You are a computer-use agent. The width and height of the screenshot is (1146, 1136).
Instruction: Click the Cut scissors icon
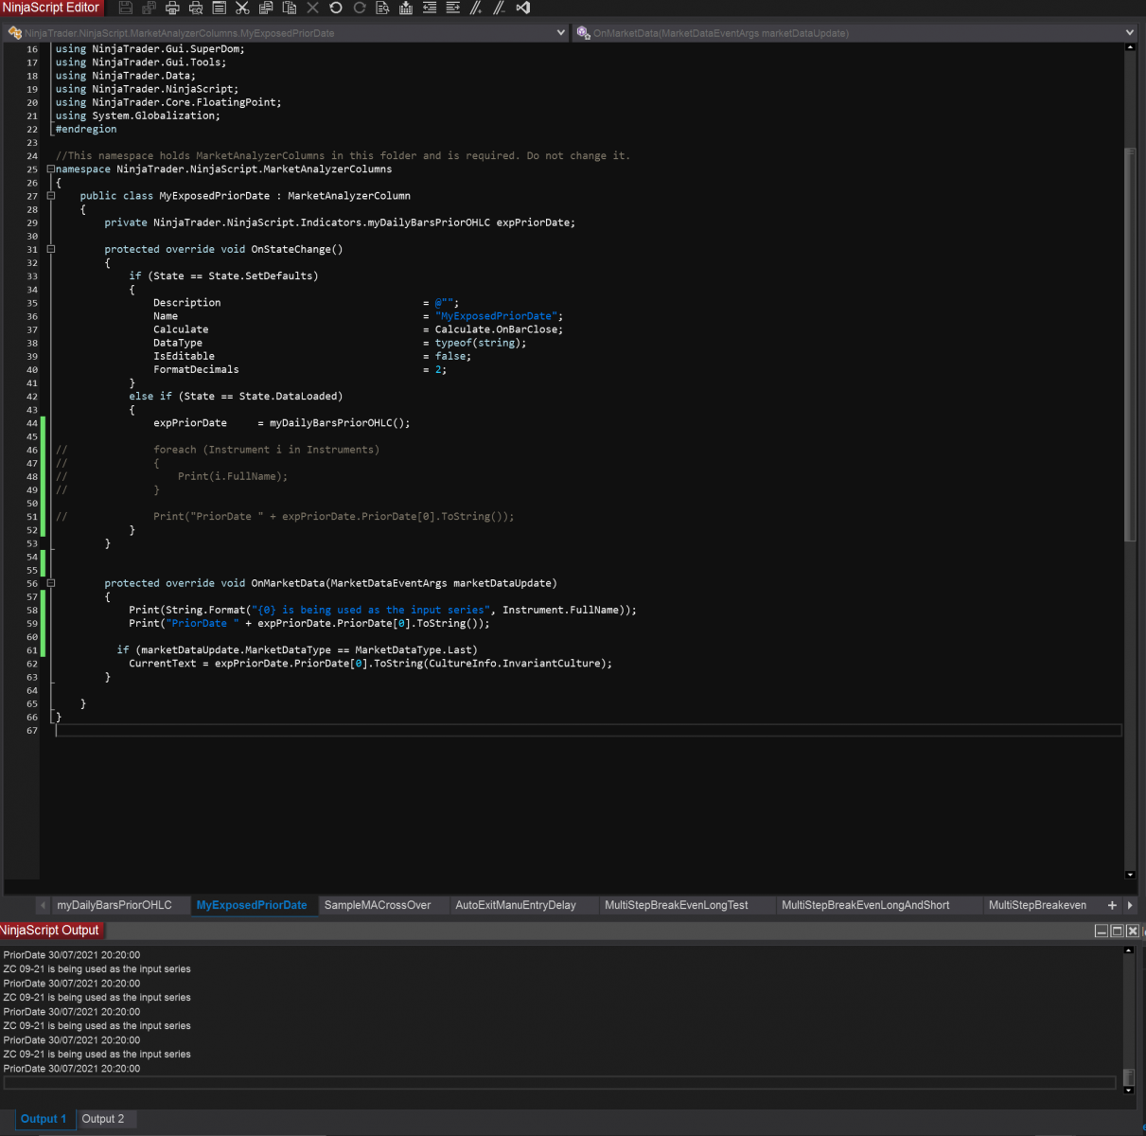tap(242, 8)
